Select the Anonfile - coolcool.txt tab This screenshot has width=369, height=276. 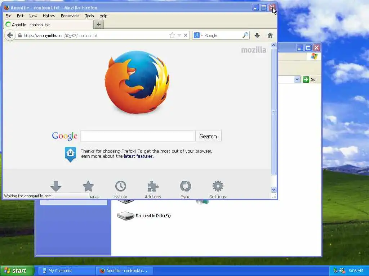point(49,24)
